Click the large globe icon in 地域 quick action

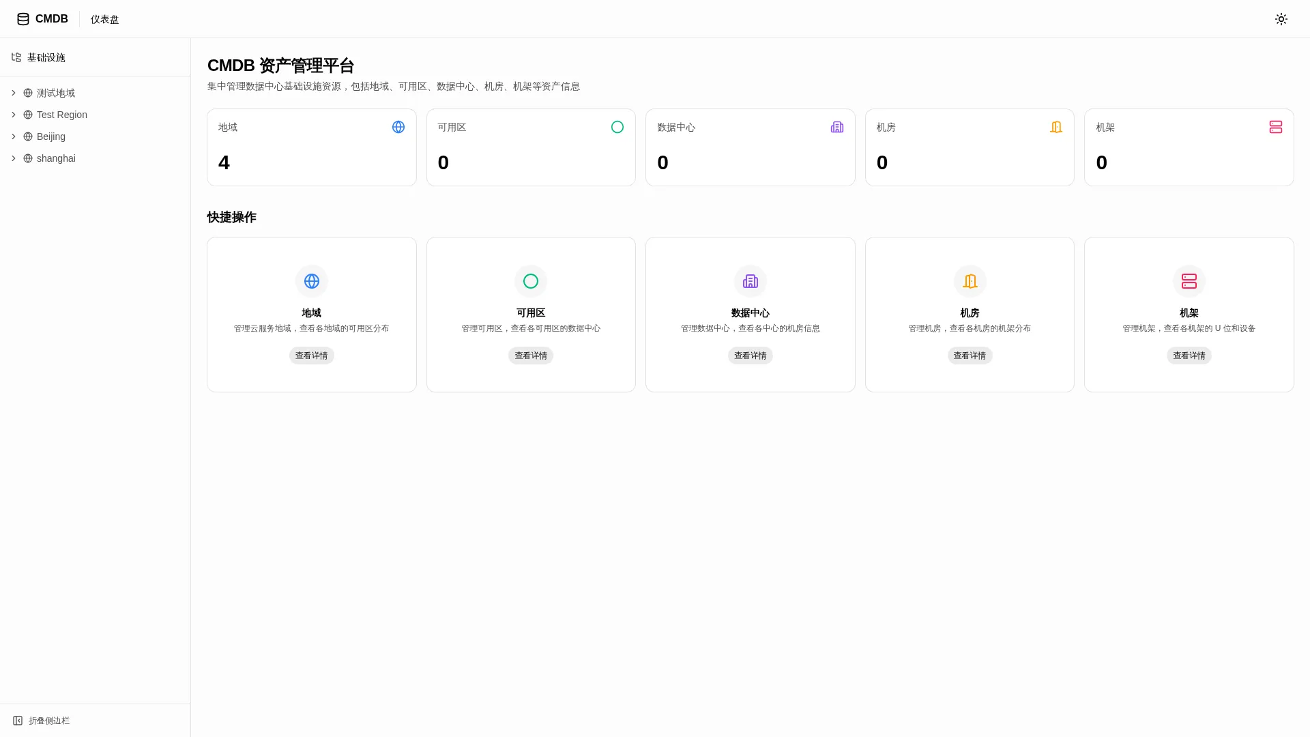pyautogui.click(x=312, y=281)
